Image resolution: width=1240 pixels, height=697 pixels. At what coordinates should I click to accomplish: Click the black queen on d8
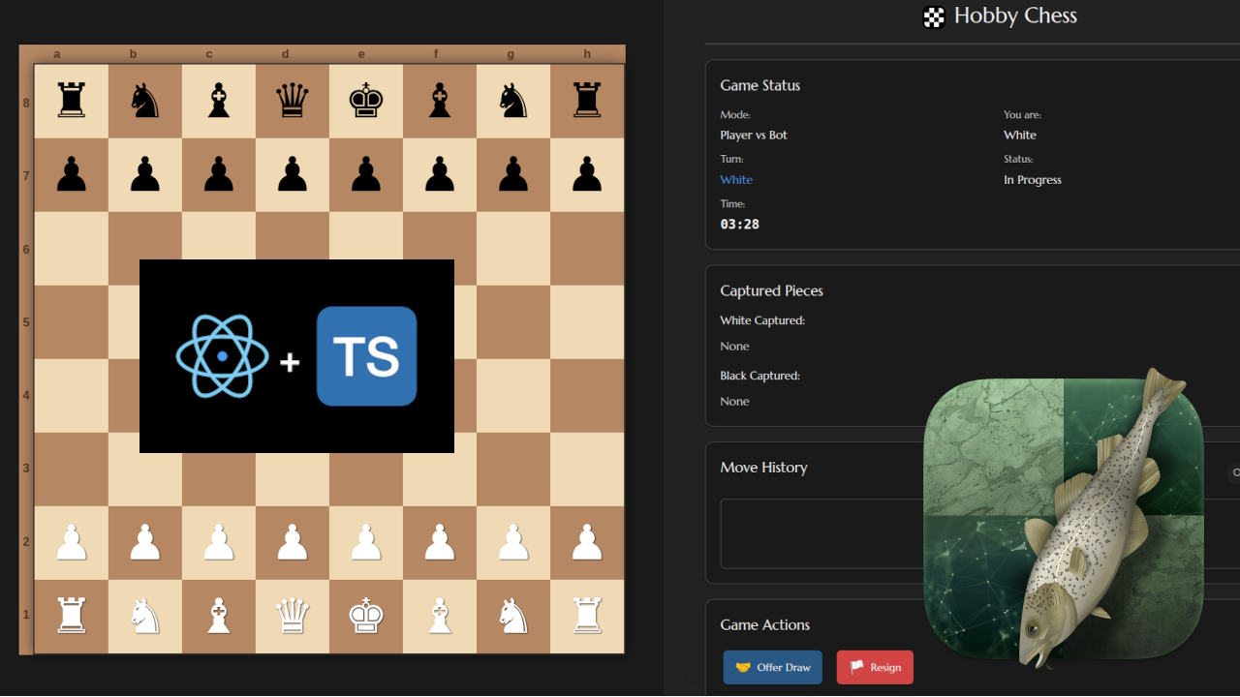pos(293,101)
